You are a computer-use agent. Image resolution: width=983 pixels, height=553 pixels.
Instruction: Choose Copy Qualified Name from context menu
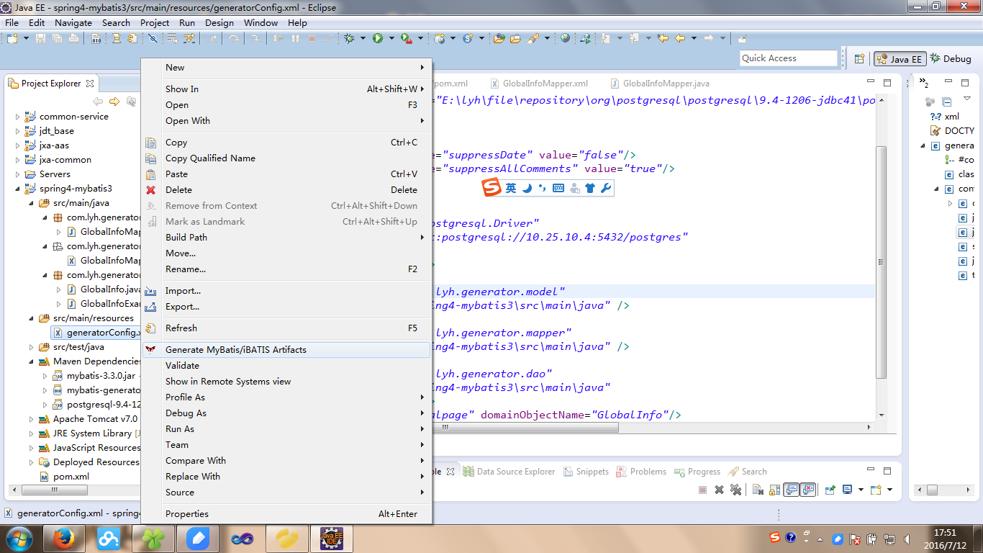[286, 158]
